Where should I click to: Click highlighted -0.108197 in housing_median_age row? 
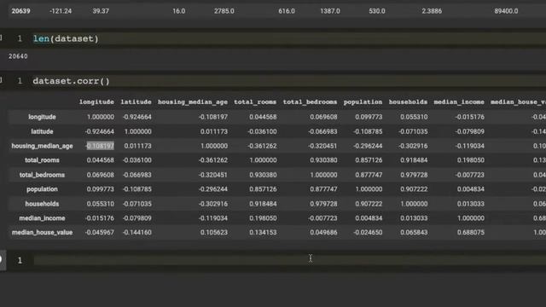[100, 146]
